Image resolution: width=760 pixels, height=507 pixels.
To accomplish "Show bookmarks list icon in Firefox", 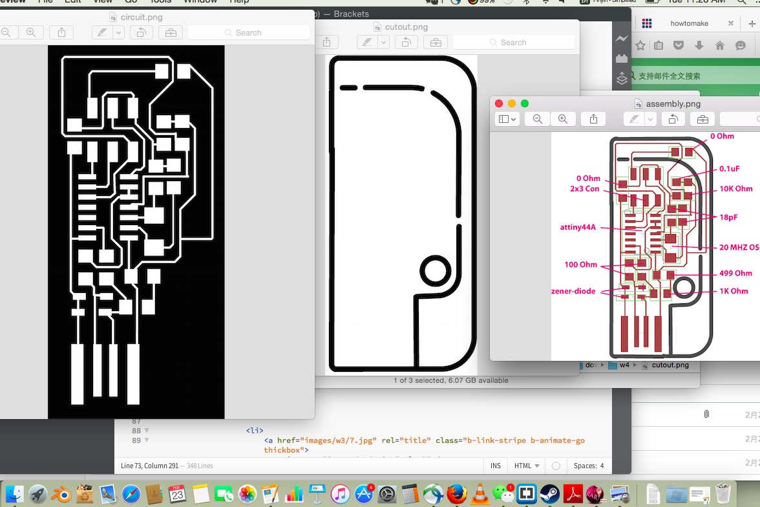I will (658, 46).
